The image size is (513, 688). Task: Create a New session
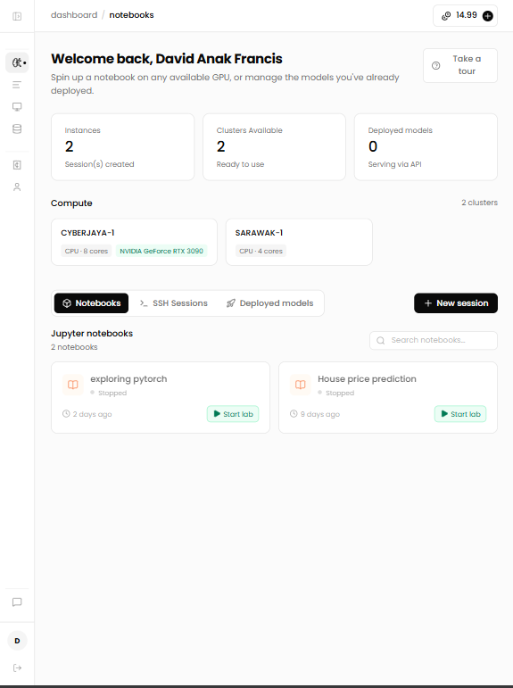tap(456, 303)
